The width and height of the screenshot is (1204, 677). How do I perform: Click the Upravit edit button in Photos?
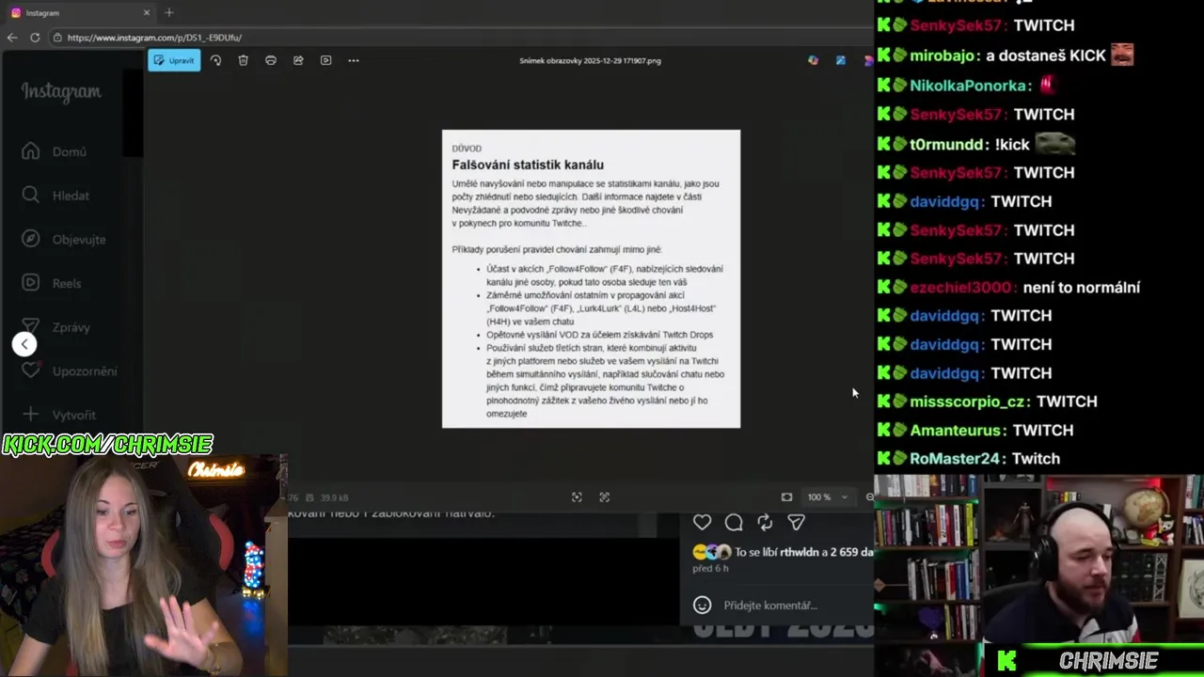pyautogui.click(x=174, y=60)
